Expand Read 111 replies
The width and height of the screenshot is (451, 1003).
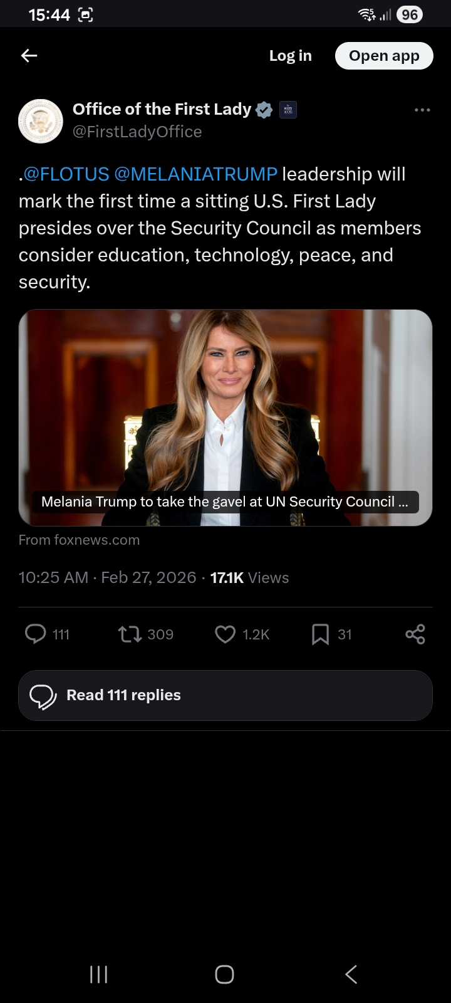point(225,695)
